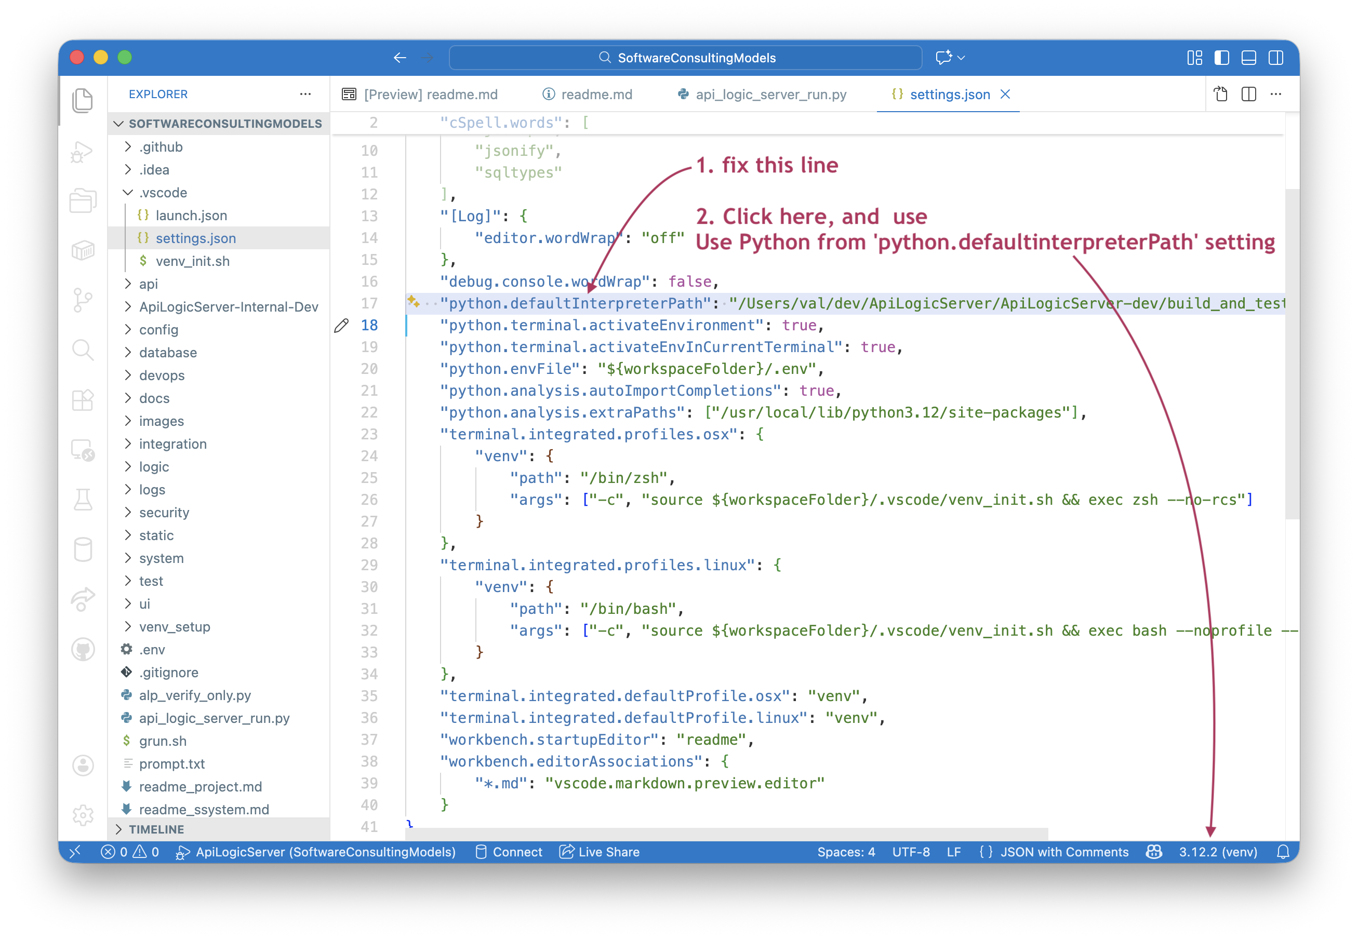Open the Docker containers view
Screen dimensions: 1358x940
pos(83,250)
